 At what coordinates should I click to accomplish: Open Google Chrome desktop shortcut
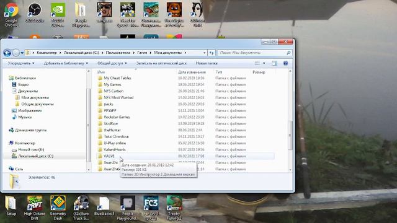pyautogui.click(x=11, y=15)
